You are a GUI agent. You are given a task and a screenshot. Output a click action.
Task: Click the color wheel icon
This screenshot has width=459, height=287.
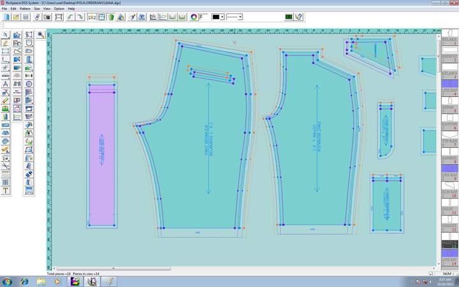click(x=194, y=17)
